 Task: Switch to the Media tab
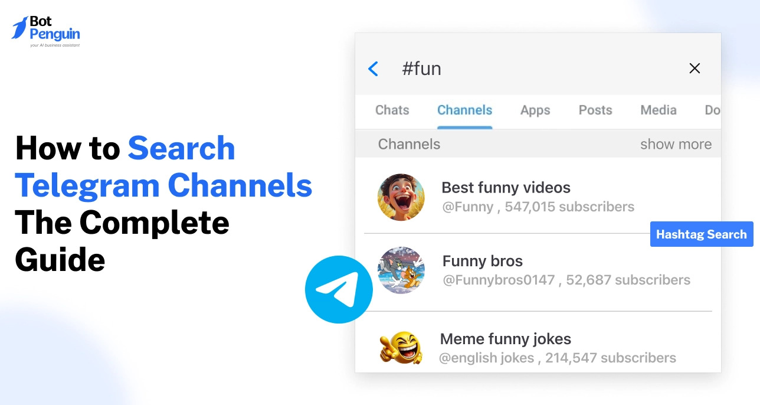(x=658, y=110)
